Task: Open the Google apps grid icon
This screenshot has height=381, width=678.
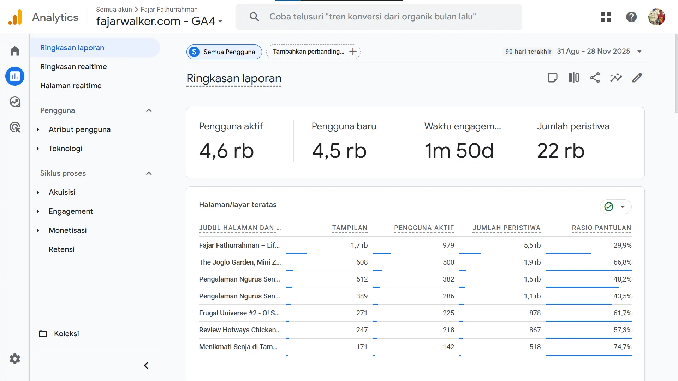Action: click(606, 17)
